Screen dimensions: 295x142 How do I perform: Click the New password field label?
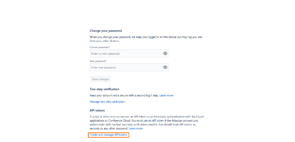coord(97,61)
